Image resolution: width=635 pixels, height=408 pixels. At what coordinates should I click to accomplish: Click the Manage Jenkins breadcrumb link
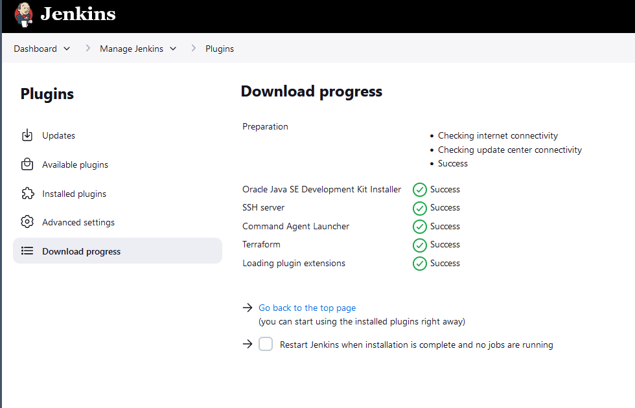(x=132, y=49)
